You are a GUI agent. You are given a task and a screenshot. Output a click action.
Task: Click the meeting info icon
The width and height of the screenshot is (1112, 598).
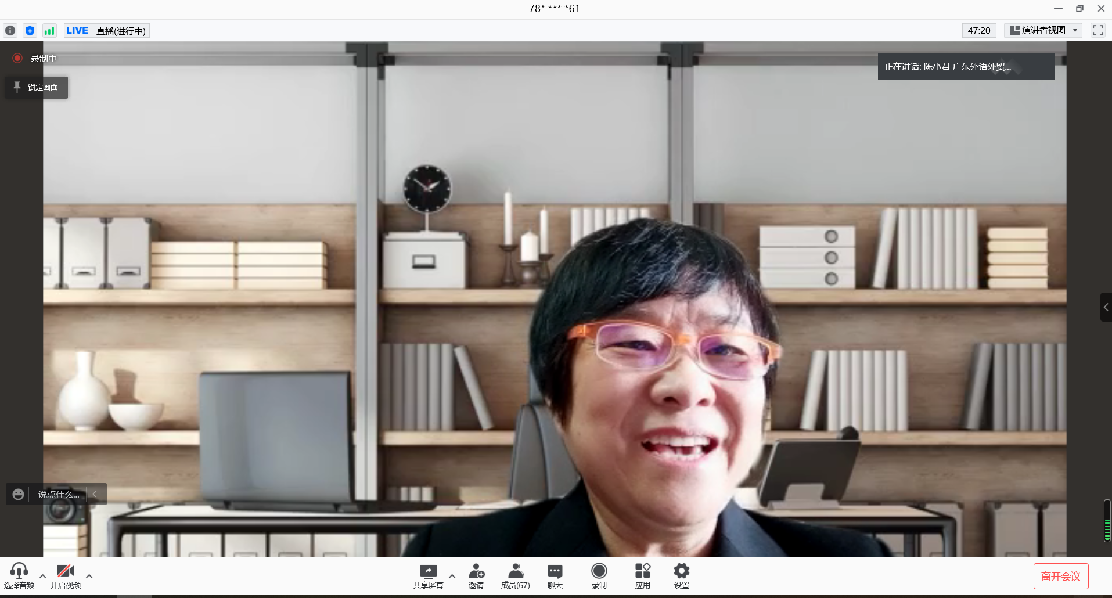tap(10, 31)
